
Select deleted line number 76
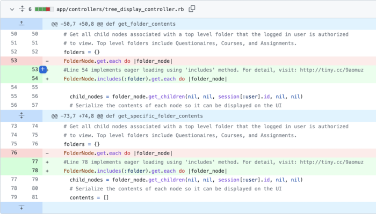(x=14, y=153)
